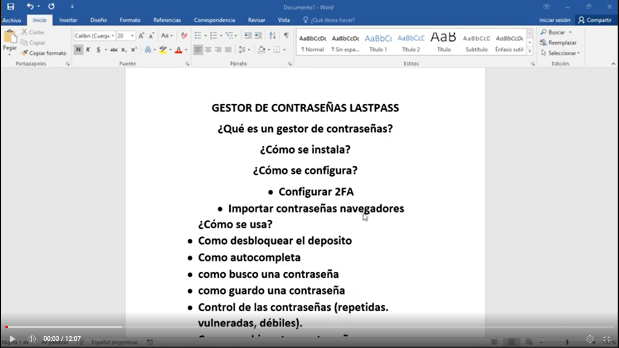Click shading paint bucket icon
The height and width of the screenshot is (348, 619).
click(x=261, y=50)
